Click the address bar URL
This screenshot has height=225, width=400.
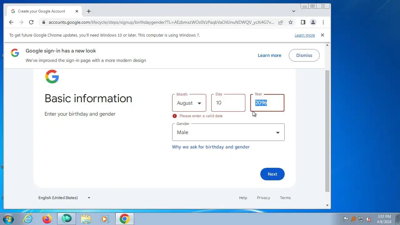pyautogui.click(x=161, y=22)
